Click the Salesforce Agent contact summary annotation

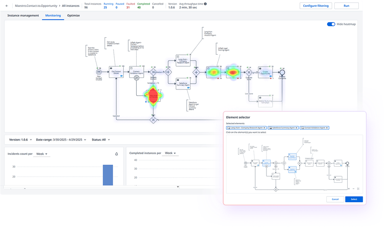pyautogui.click(x=193, y=106)
